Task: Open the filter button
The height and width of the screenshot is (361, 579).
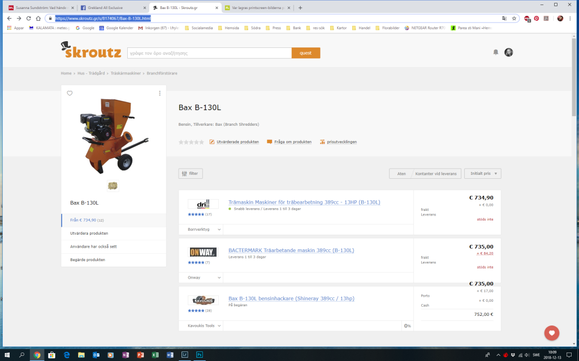Action: pyautogui.click(x=191, y=174)
